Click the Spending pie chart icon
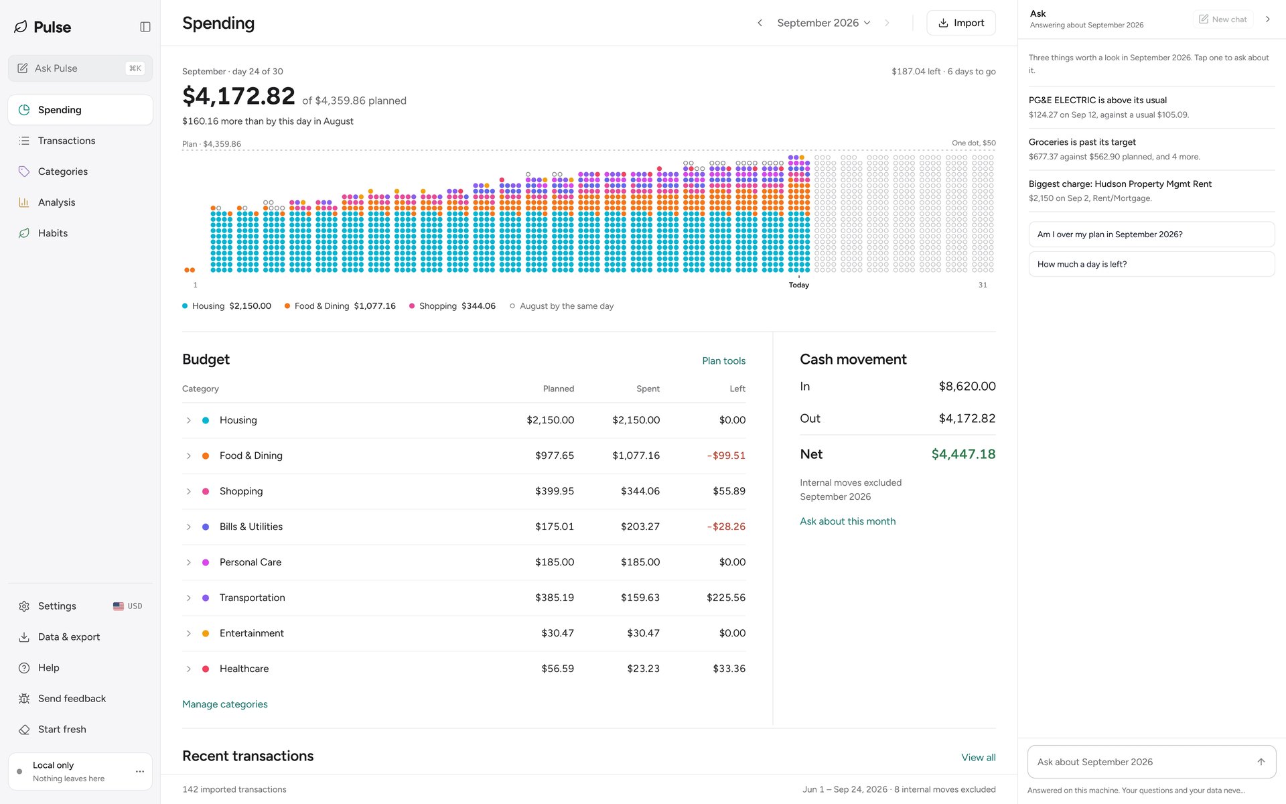This screenshot has width=1286, height=804. click(24, 110)
